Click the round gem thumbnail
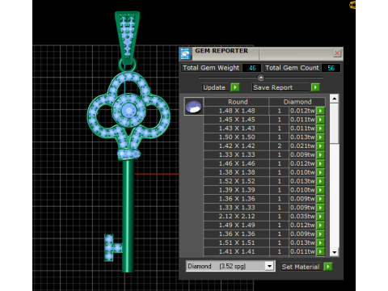The image size is (388, 291). 194,107
